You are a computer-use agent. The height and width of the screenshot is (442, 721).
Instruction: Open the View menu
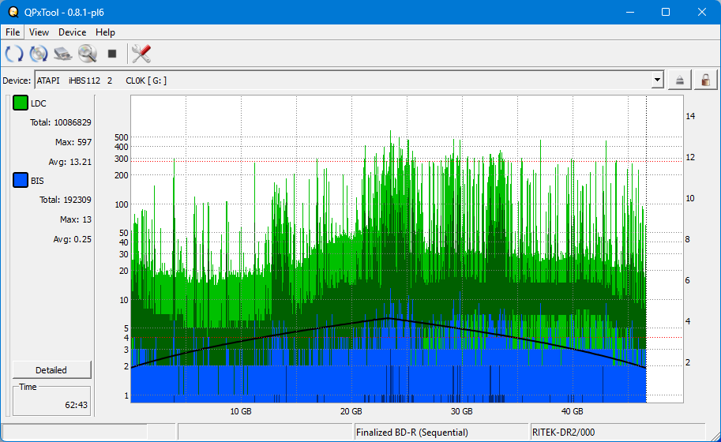pyautogui.click(x=39, y=32)
